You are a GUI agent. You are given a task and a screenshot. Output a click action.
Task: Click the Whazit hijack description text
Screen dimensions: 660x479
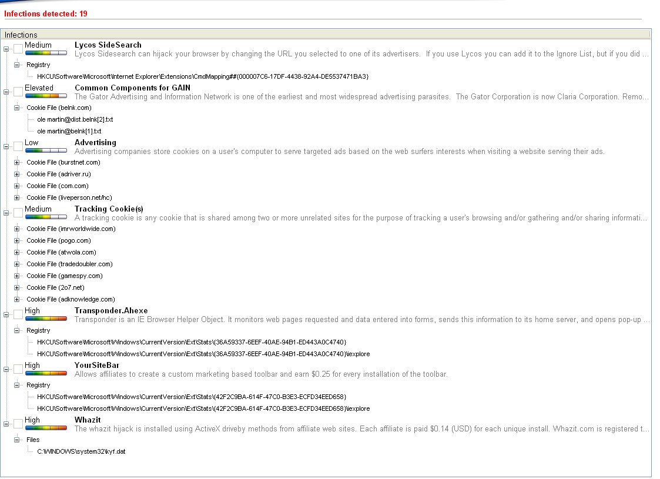pyautogui.click(x=361, y=429)
